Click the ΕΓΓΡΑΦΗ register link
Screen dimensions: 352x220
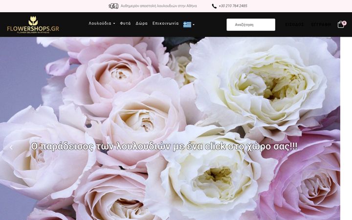coord(321,24)
